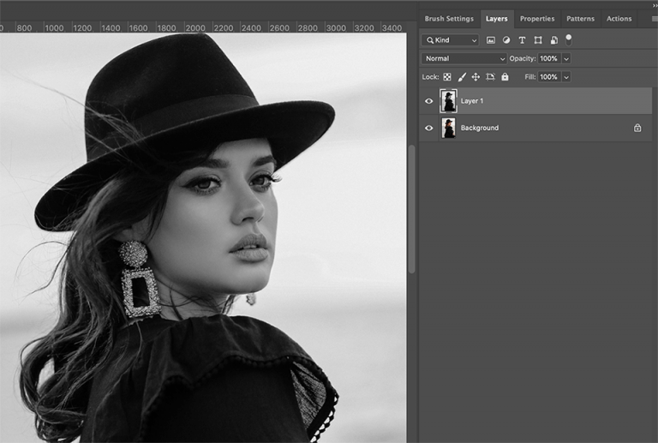The height and width of the screenshot is (443, 658).
Task: Filter layers by adjustment layers icon
Action: pos(506,40)
